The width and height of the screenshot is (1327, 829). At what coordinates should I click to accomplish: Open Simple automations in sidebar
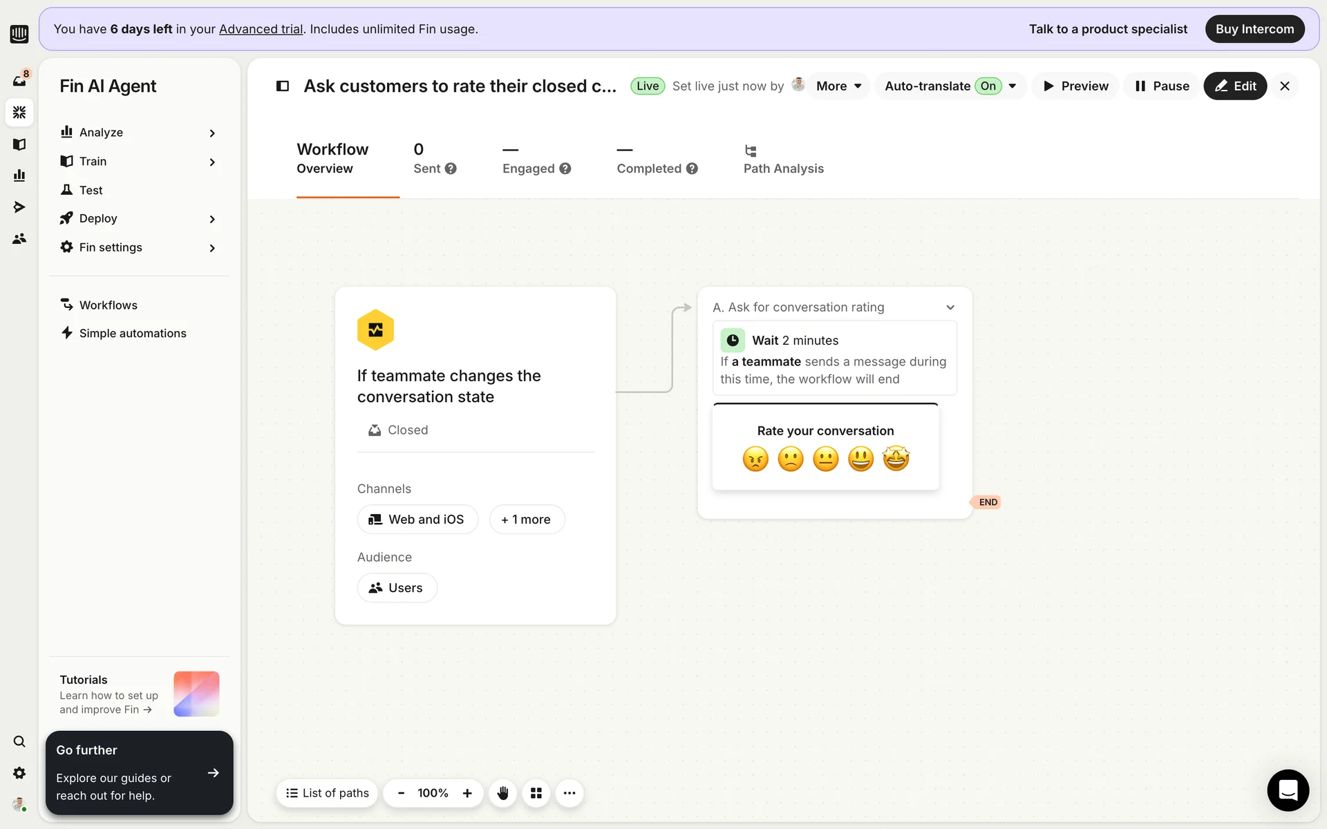(132, 333)
